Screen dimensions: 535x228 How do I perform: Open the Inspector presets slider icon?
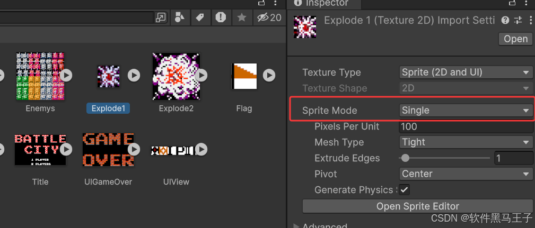click(518, 21)
